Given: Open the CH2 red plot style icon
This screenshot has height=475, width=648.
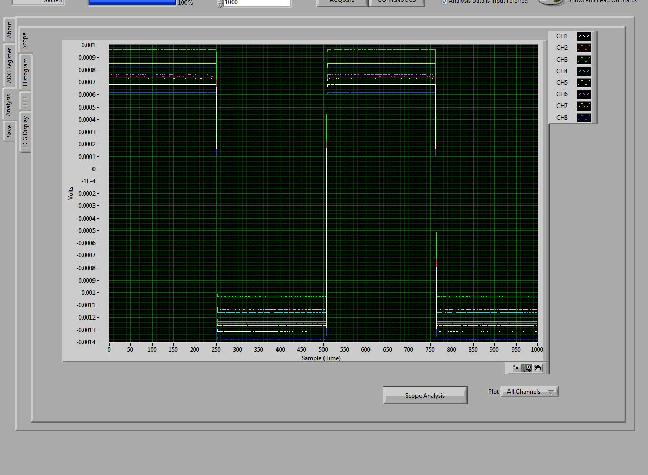Looking at the screenshot, I should pyautogui.click(x=584, y=48).
